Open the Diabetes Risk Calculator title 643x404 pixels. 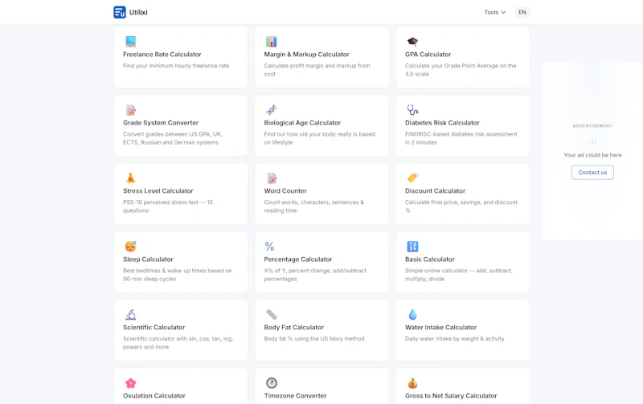442,123
